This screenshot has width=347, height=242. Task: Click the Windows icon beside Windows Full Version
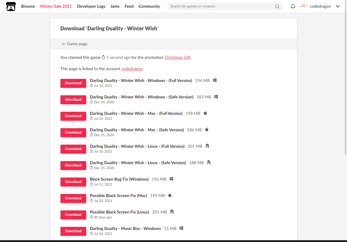pyautogui.click(x=215, y=80)
